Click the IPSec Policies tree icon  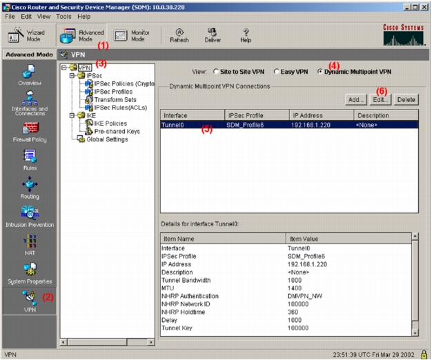coord(89,83)
